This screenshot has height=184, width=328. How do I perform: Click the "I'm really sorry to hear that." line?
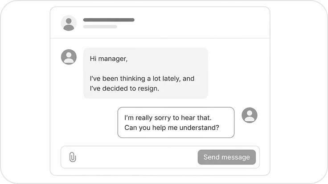tap(168, 118)
